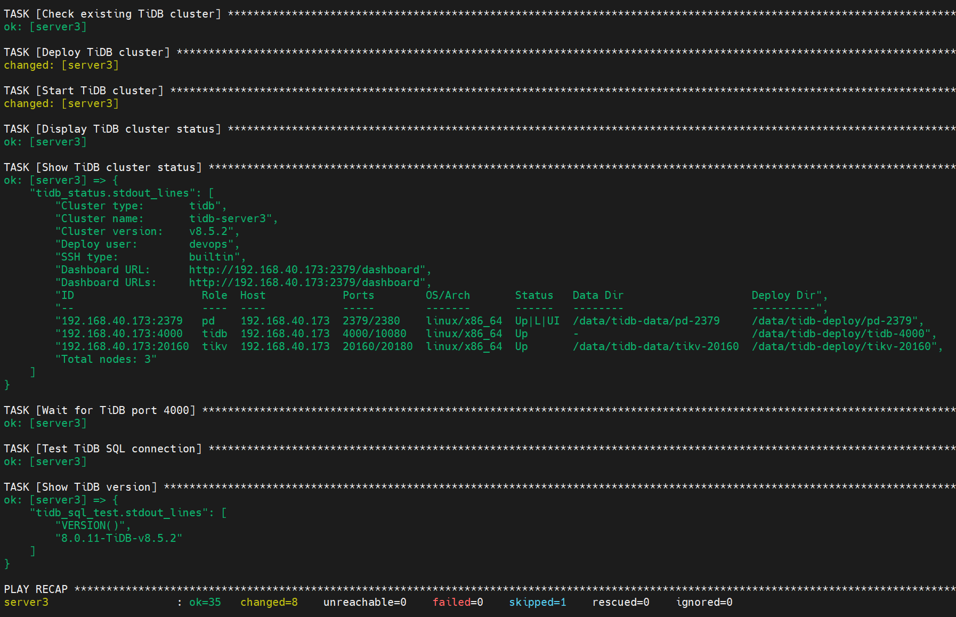
Task: Click deploy dir '/data/tidb-deploy/tidb-4000'
Action: pyautogui.click(x=838, y=334)
